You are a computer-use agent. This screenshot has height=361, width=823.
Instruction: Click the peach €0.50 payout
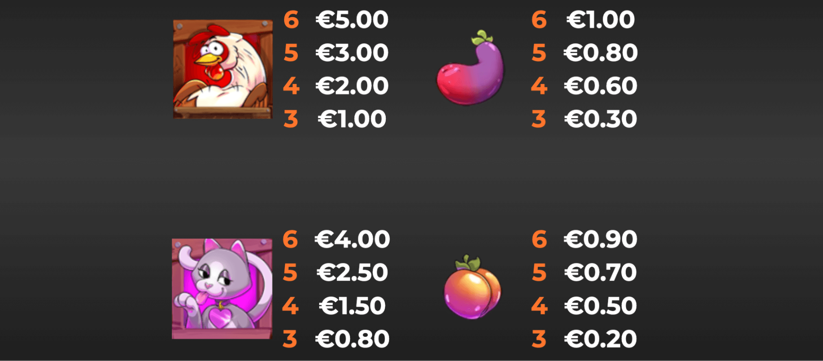[601, 306]
